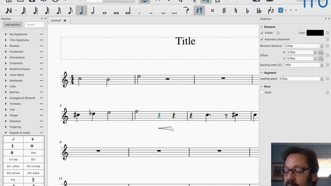Select the whole note duration
The image size is (331, 186).
click(x=104, y=12)
